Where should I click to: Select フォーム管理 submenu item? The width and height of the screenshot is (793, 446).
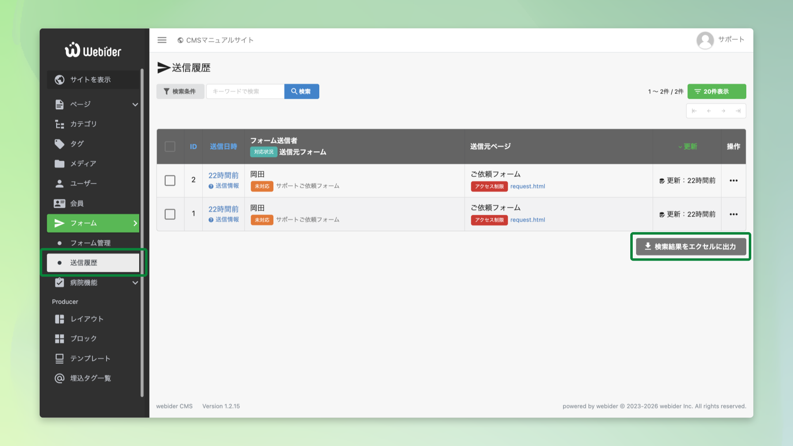coord(93,243)
